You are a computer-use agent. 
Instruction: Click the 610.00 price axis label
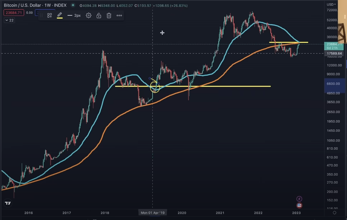point(332,157)
